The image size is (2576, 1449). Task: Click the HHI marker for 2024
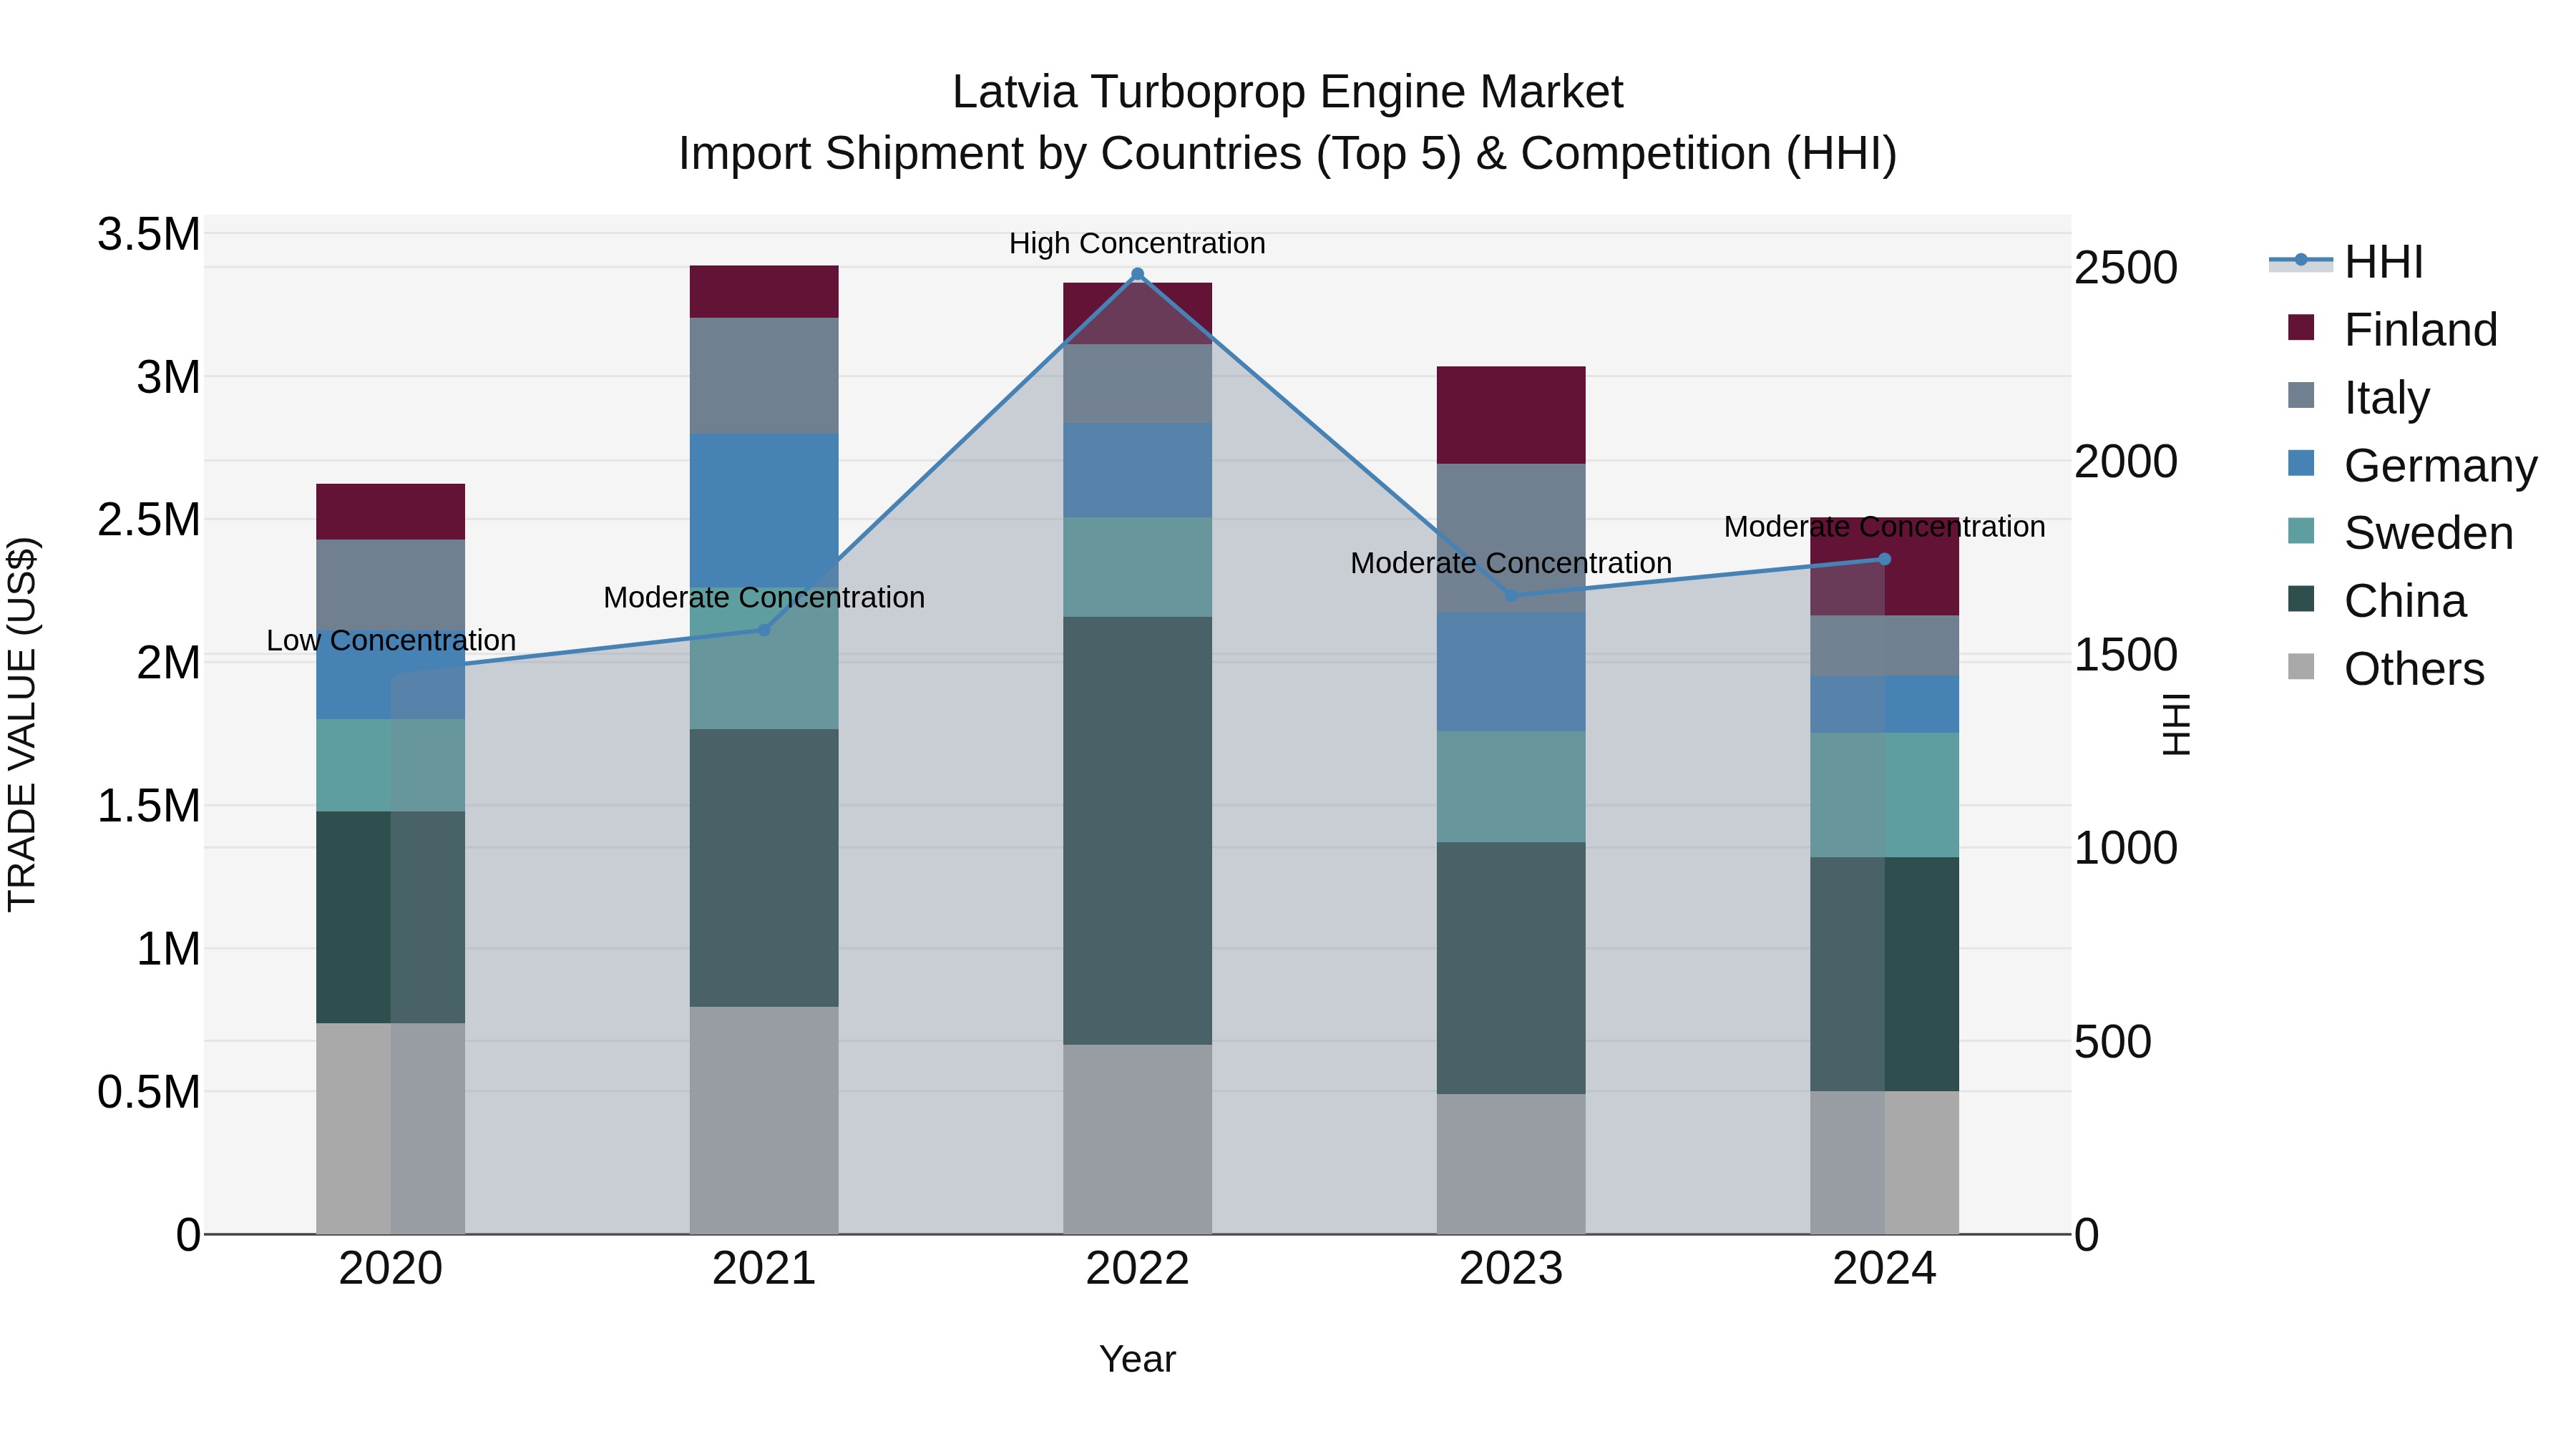(1884, 559)
